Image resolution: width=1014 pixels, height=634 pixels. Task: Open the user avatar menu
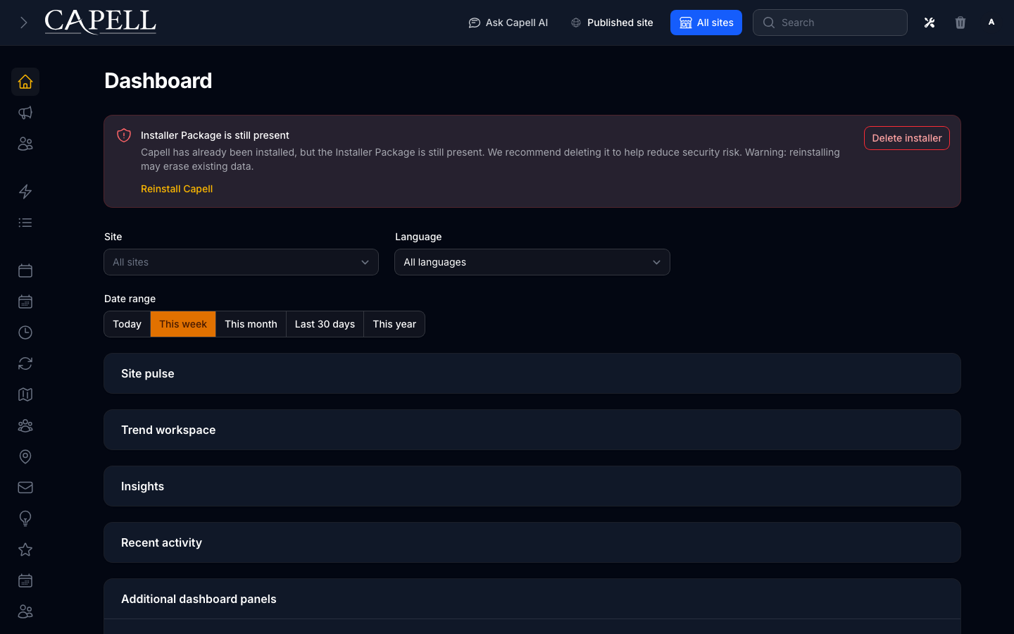point(991,23)
